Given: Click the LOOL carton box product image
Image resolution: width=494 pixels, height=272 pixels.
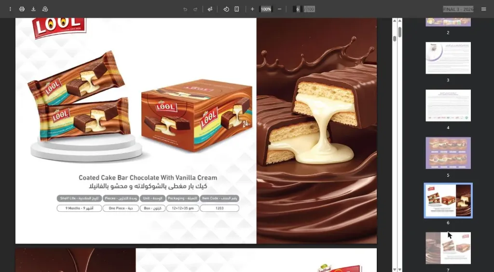Looking at the screenshot, I should click(x=197, y=115).
